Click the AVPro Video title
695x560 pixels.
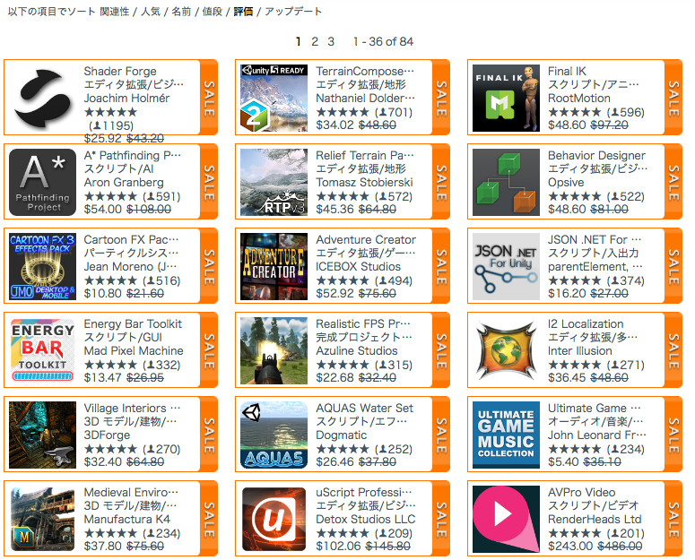(581, 492)
